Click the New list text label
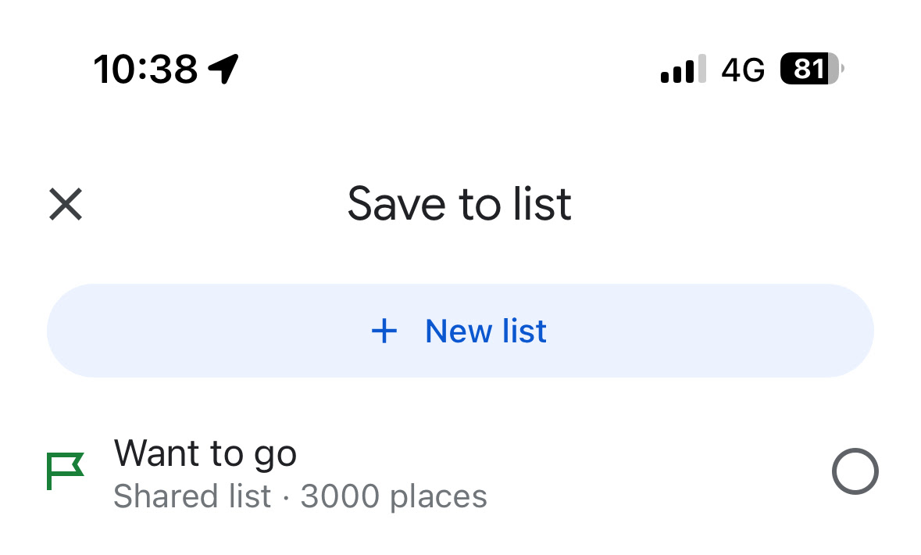Screen dimensions: 921x555 [485, 331]
